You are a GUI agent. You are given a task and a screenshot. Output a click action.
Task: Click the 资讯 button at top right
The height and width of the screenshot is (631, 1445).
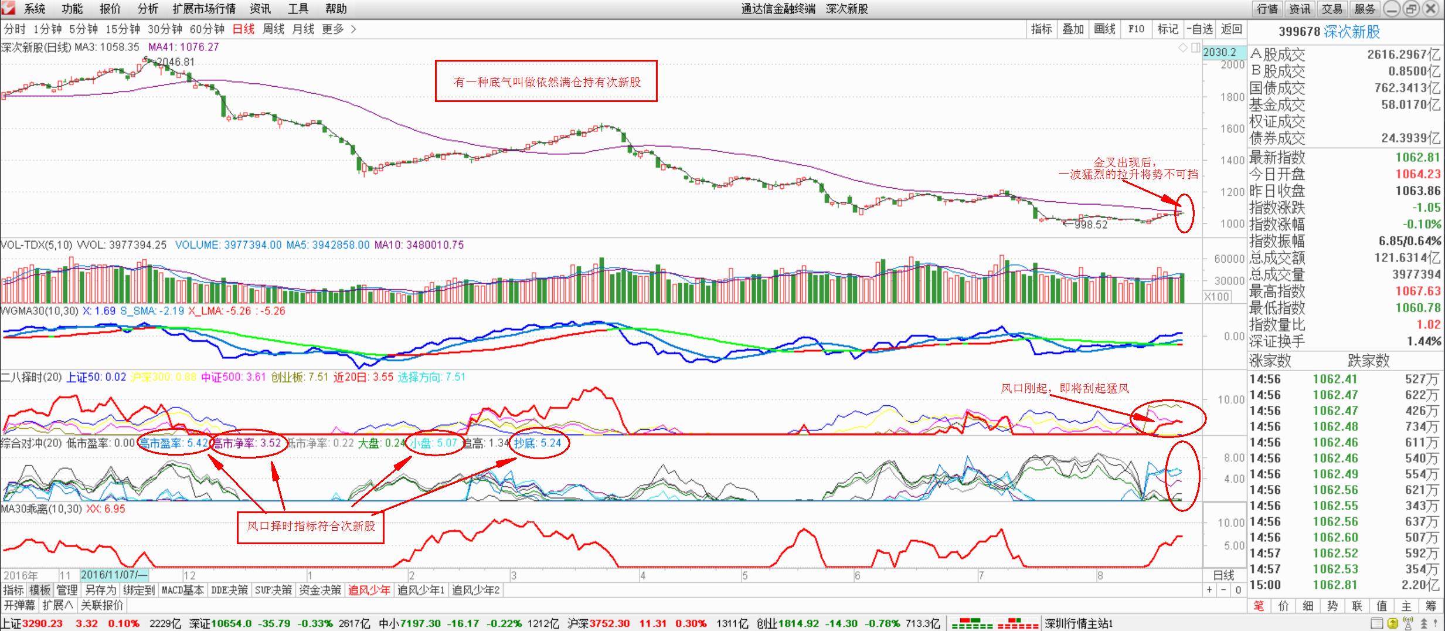(x=1300, y=9)
